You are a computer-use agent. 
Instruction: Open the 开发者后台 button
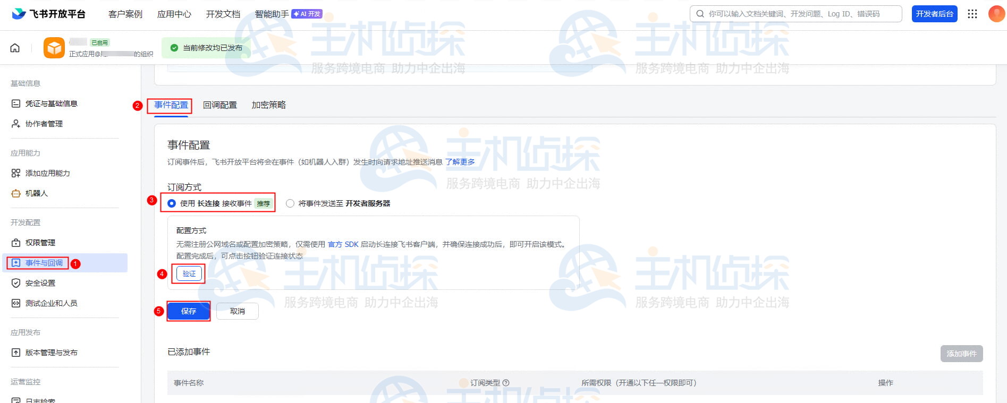(935, 14)
